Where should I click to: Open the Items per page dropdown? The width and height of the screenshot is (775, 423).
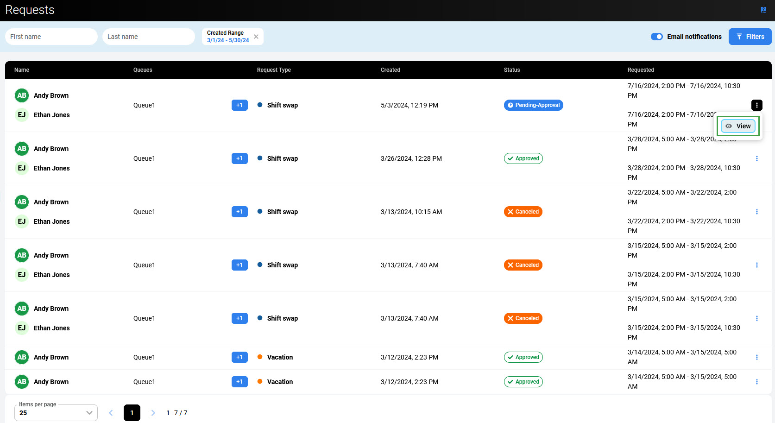pos(56,412)
